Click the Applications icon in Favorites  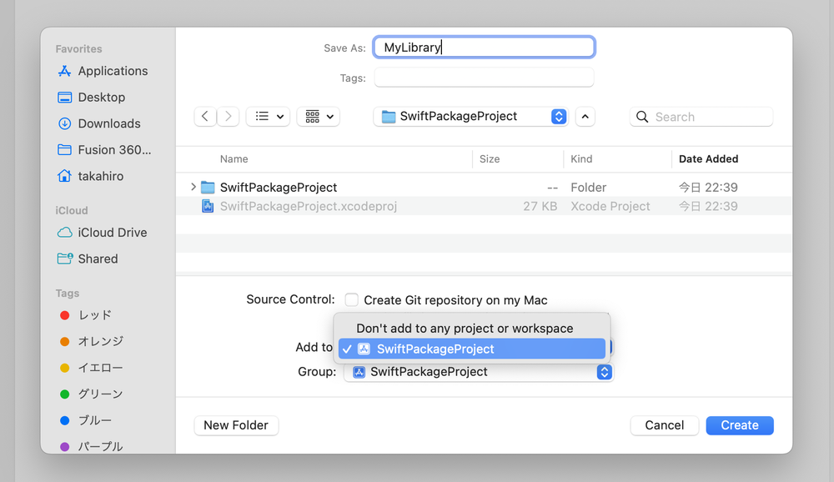[64, 72]
